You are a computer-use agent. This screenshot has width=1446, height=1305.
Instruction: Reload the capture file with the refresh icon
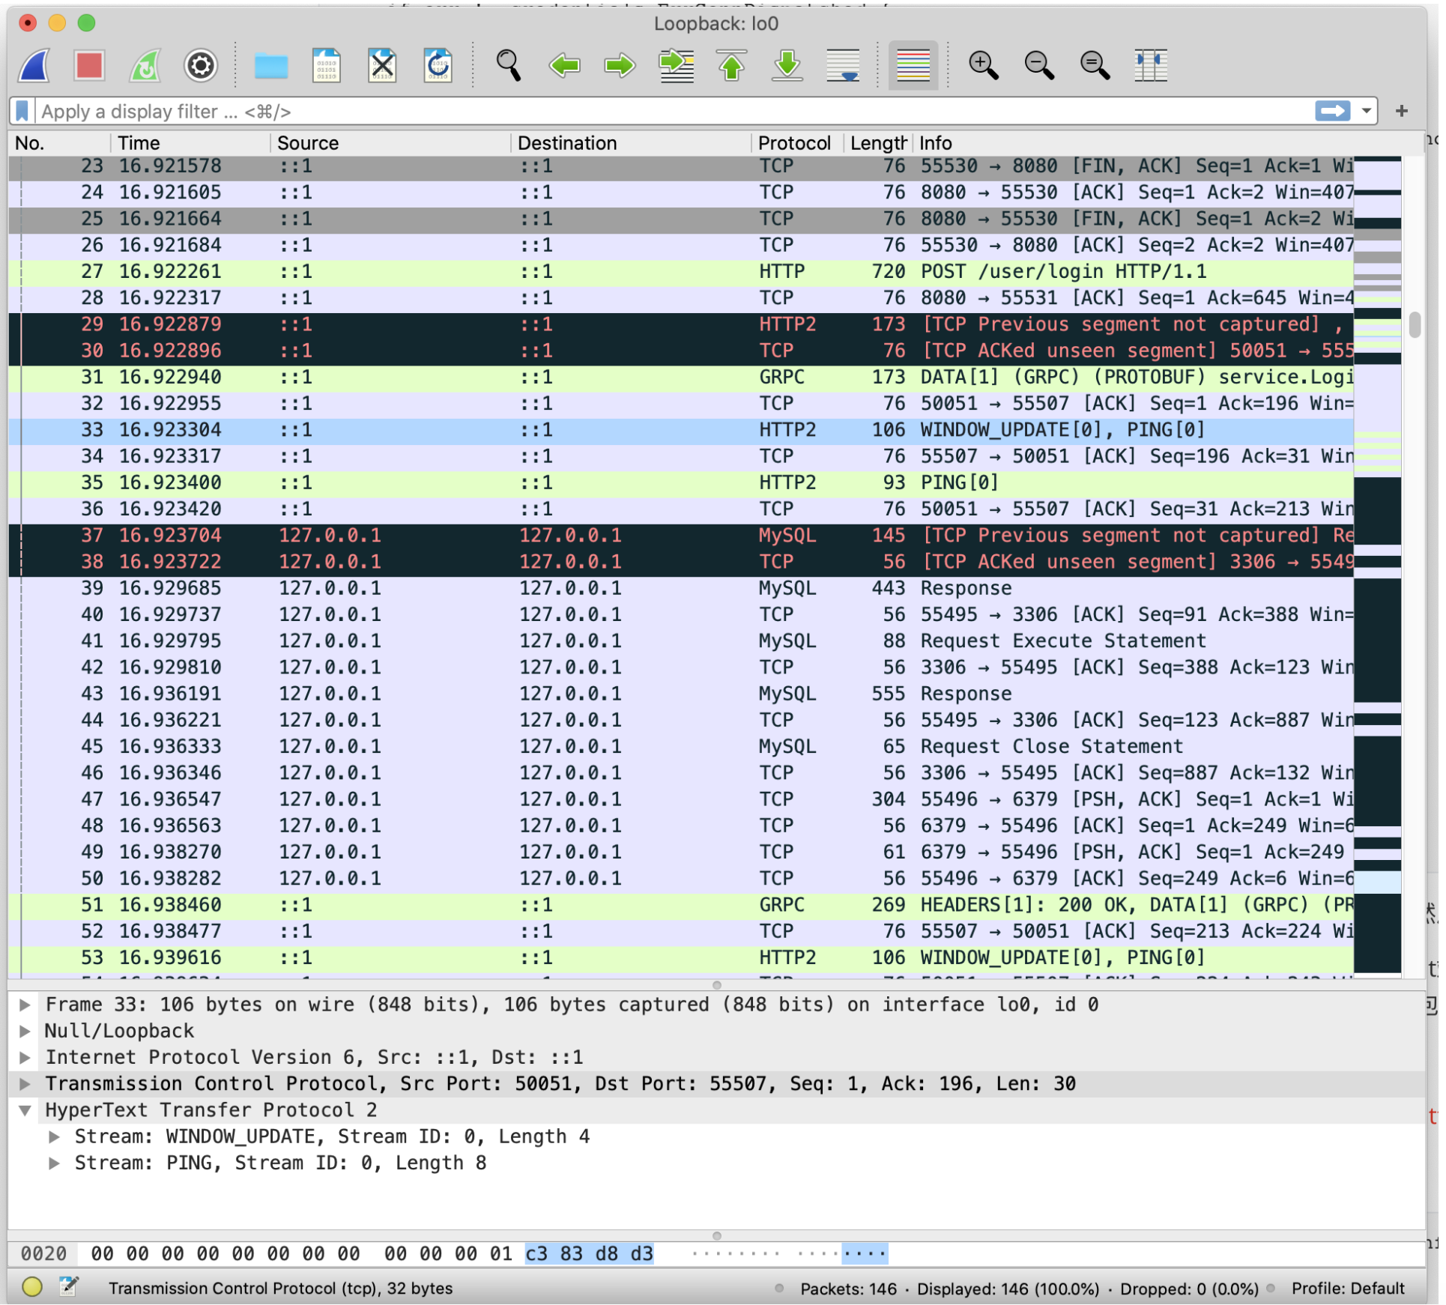point(438,66)
